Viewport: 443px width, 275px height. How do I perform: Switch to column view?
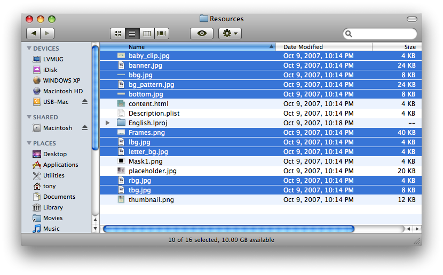pos(147,34)
